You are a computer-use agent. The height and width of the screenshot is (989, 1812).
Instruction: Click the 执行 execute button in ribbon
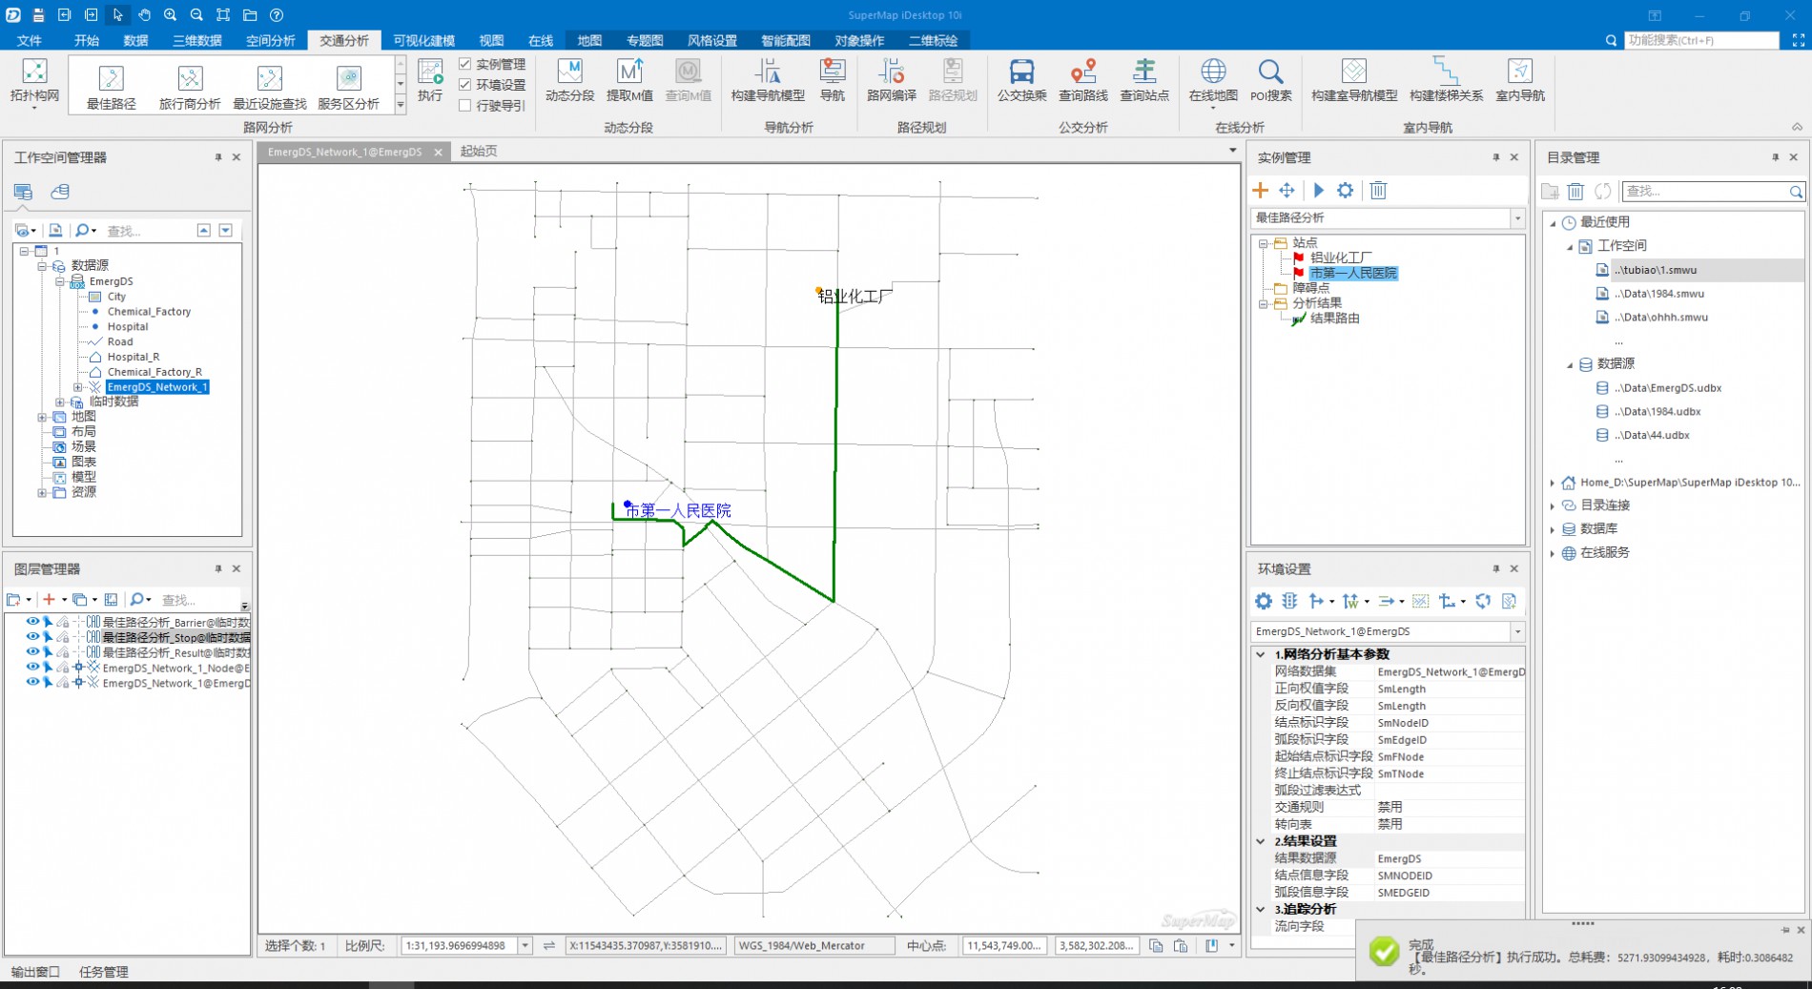(430, 80)
